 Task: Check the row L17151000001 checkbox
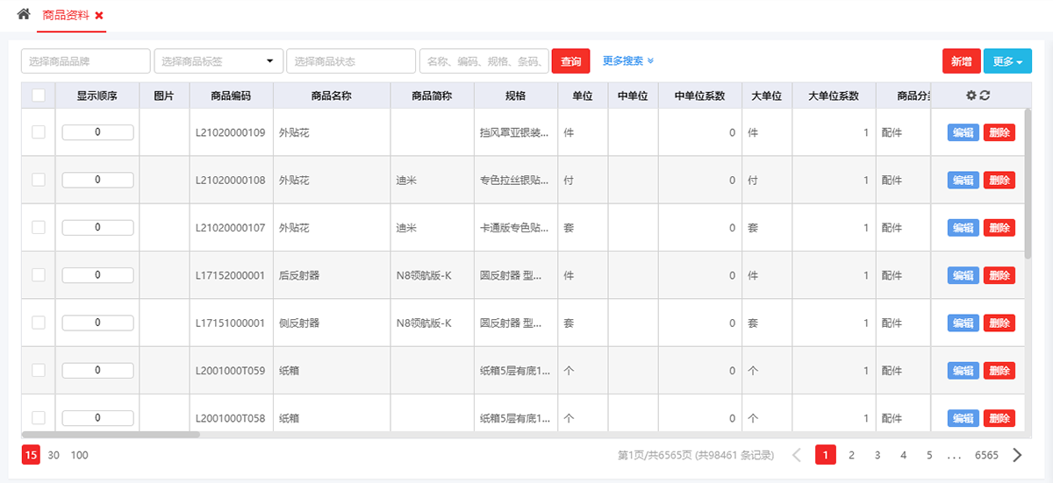(x=39, y=323)
